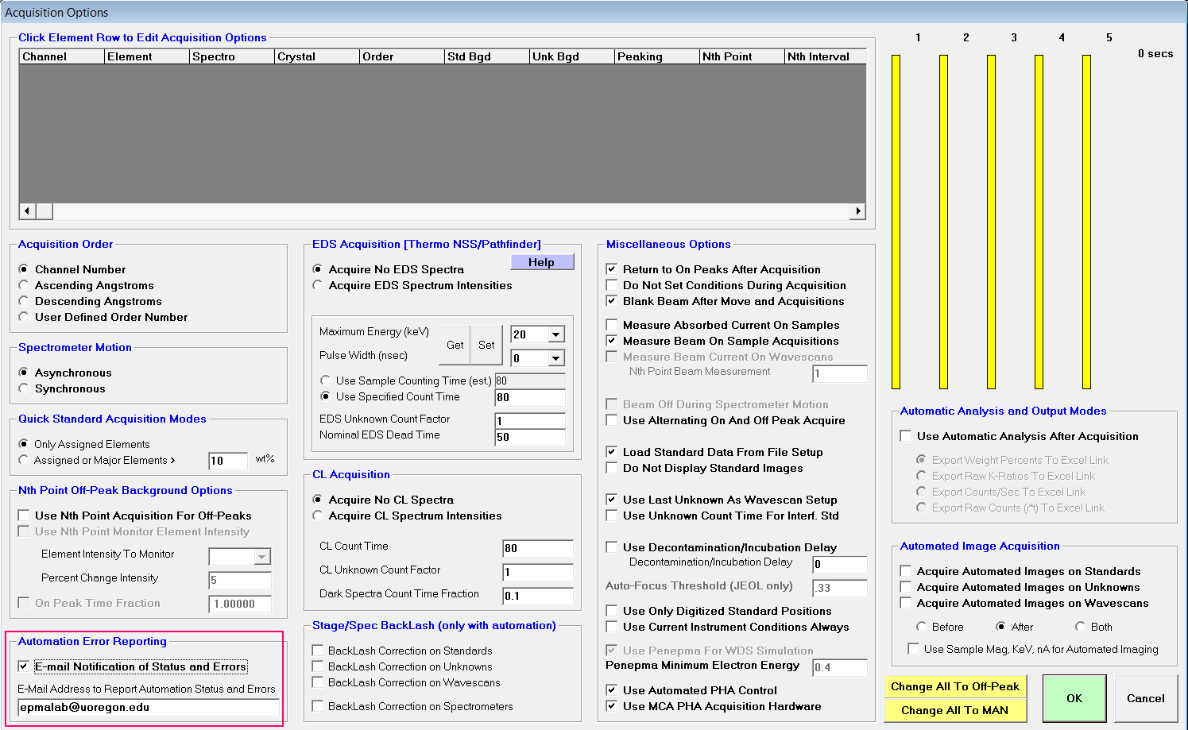Enable Use Nth Point Acquisition For Off-Peaks
The width and height of the screenshot is (1188, 730).
tap(24, 516)
